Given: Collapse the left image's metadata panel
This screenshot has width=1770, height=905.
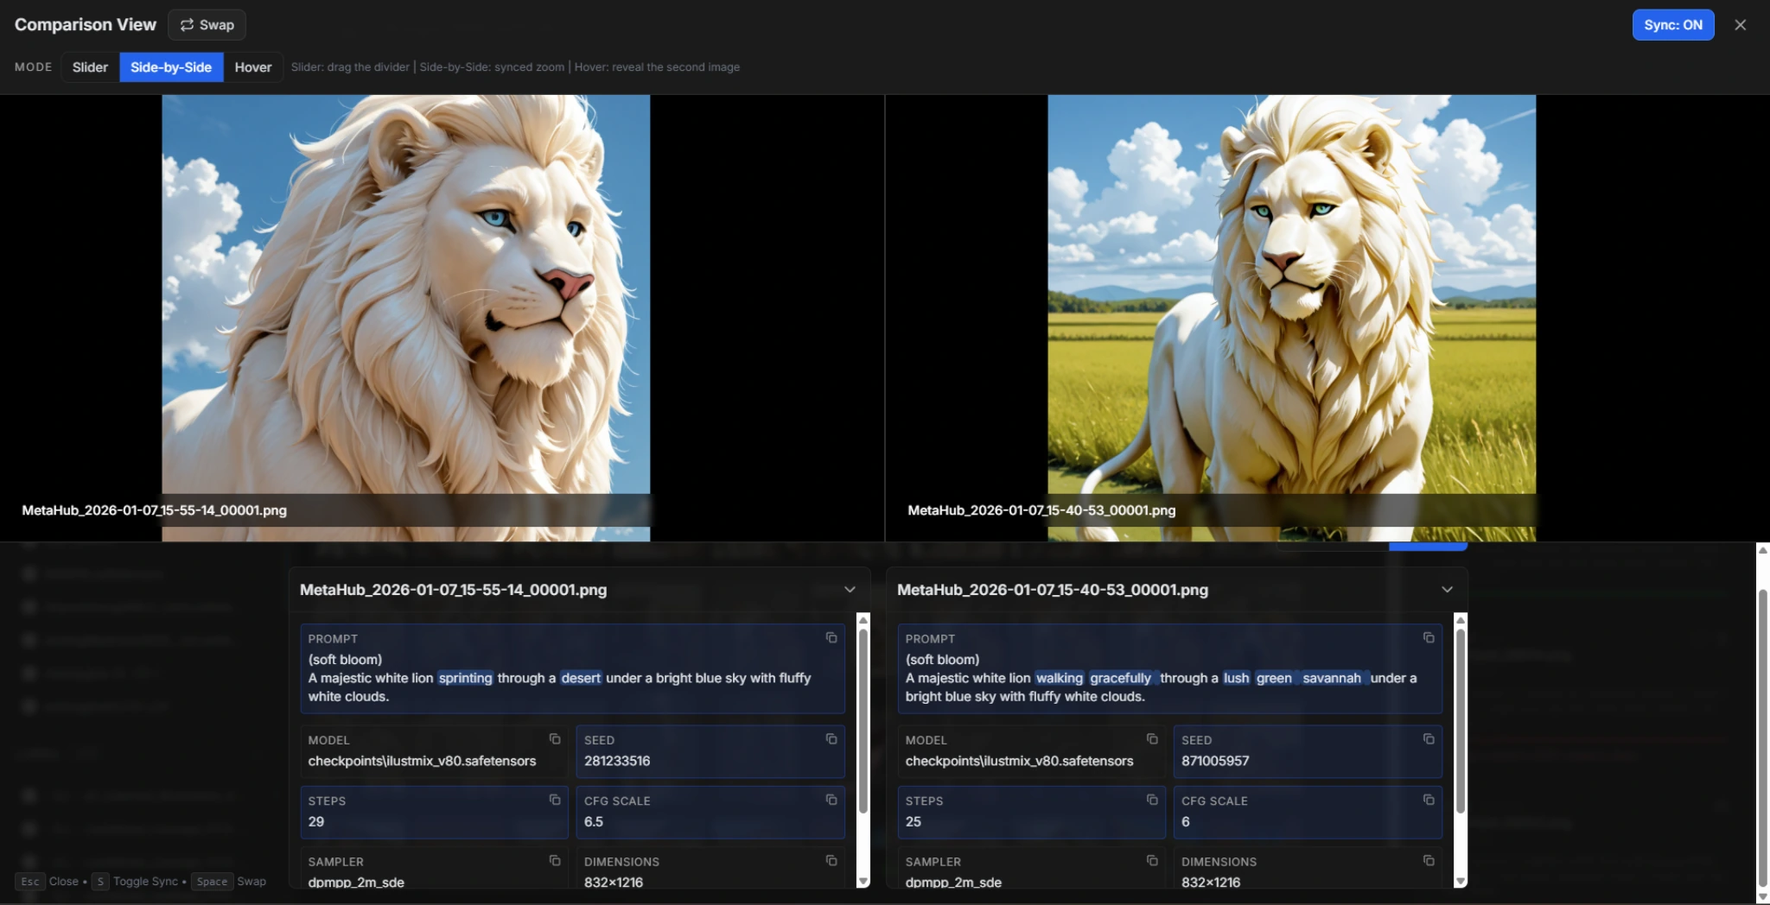Looking at the screenshot, I should pos(848,589).
